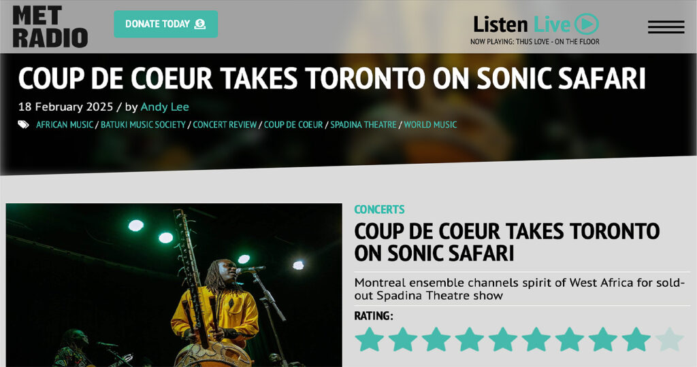Click the Listen Live text
Viewport: 697px width, 367px height.
521,24
